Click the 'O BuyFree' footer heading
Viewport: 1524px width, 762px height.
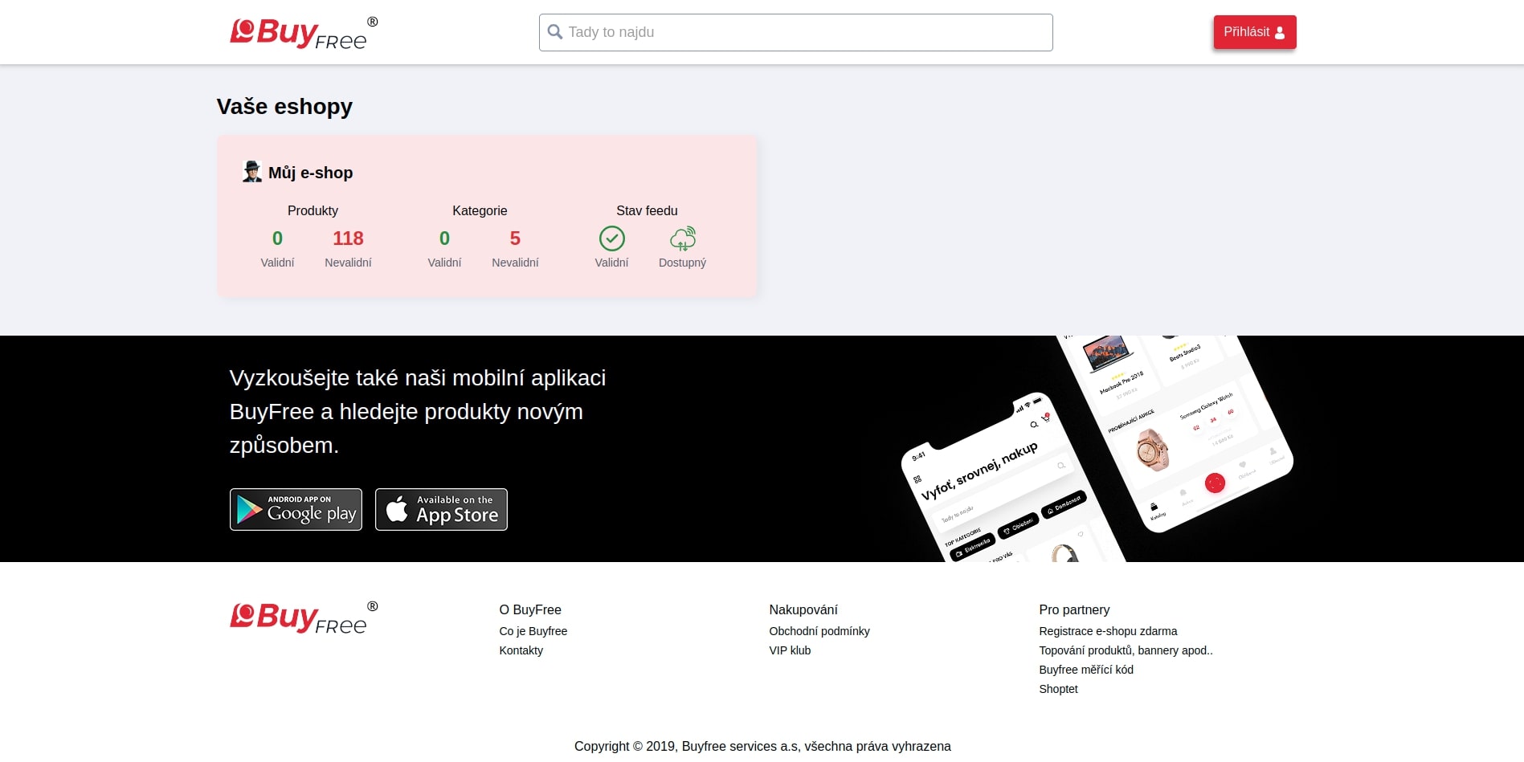click(x=530, y=609)
